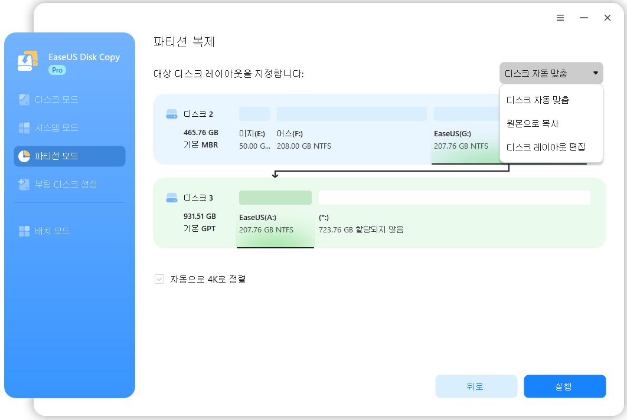Image resolution: width=627 pixels, height=420 pixels.
Task: Toggle the 자동으로 4K로 정렬 checkbox
Action: pyautogui.click(x=159, y=279)
